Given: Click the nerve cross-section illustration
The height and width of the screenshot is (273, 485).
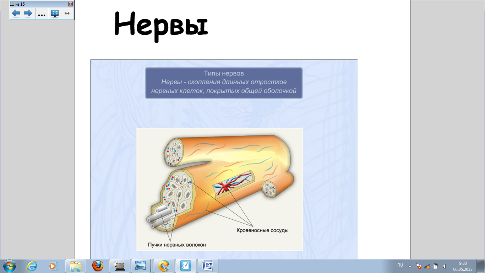Looking at the screenshot, I should pyautogui.click(x=220, y=189).
